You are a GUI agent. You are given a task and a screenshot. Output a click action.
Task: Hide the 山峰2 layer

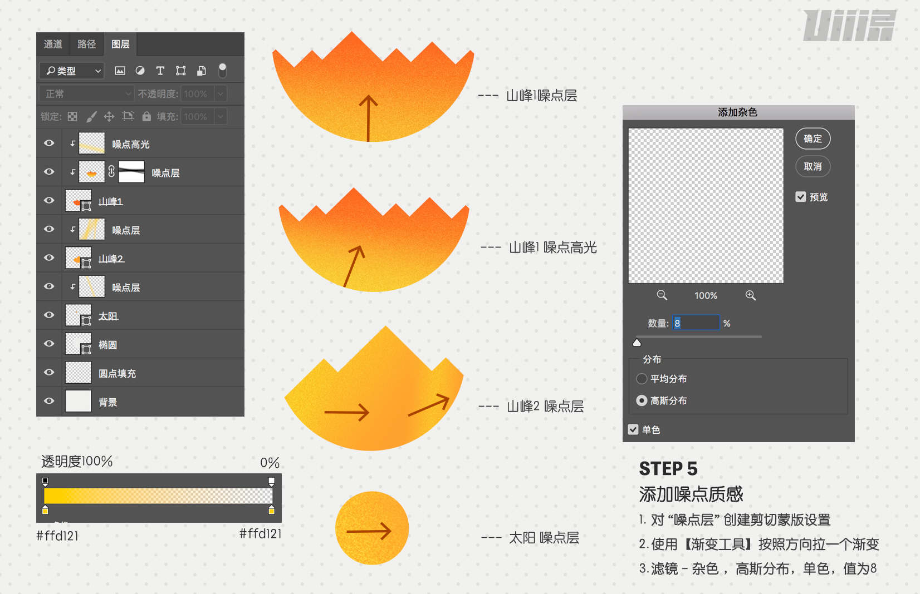[49, 258]
